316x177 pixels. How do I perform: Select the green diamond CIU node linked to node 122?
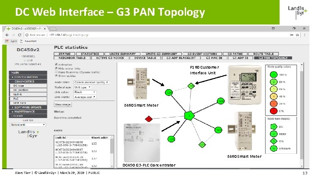click(x=202, y=145)
